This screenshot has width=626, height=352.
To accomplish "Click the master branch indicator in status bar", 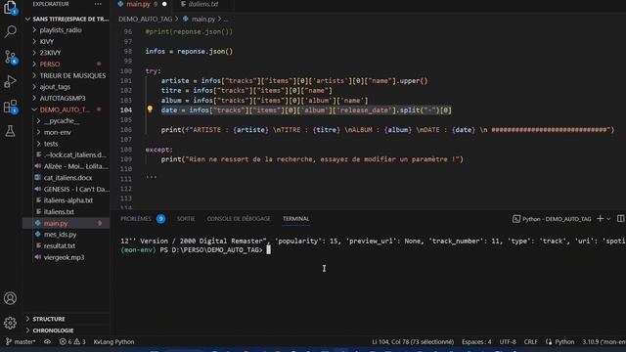I will point(21,342).
